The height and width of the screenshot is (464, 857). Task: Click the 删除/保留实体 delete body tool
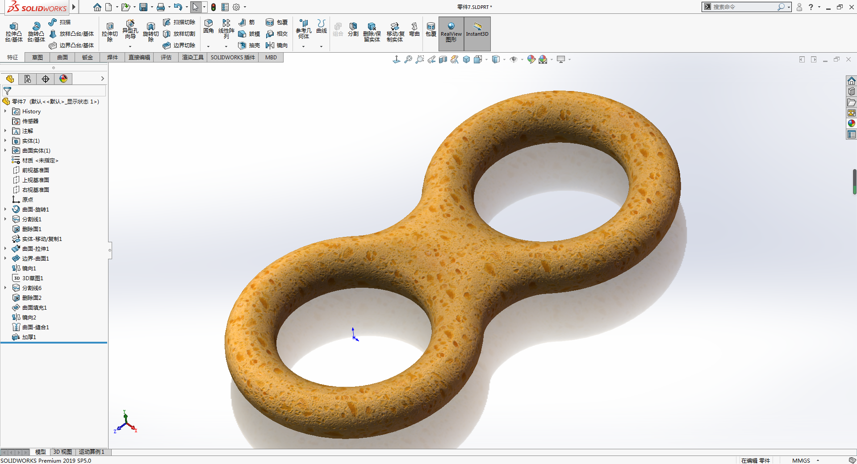[x=372, y=33]
